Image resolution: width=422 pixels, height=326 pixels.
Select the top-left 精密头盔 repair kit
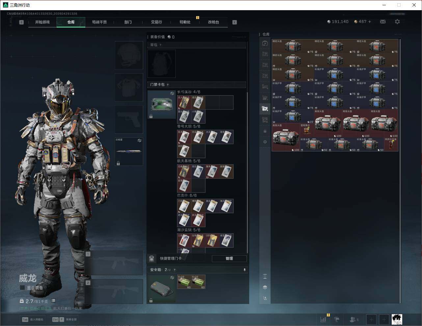pos(293,46)
